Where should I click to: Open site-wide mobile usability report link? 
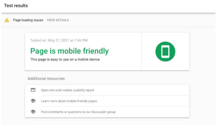pos(67,90)
